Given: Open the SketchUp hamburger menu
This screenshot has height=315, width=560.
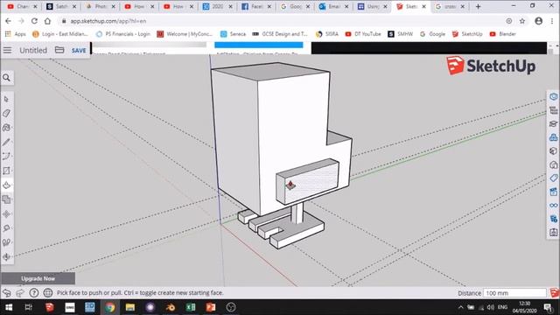Looking at the screenshot, I should (8, 51).
